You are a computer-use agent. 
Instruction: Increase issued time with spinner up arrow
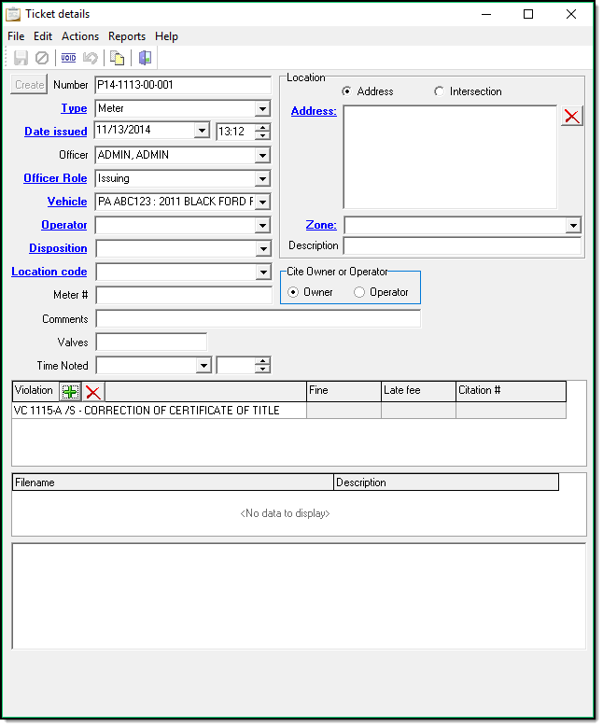(x=262, y=128)
